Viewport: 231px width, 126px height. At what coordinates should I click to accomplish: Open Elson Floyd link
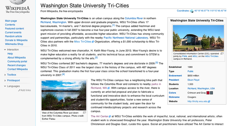click(193, 80)
